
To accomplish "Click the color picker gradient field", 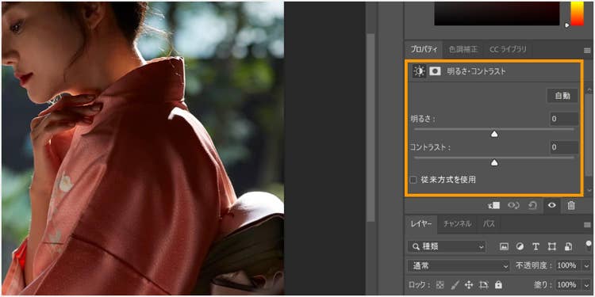I will click(497, 13).
